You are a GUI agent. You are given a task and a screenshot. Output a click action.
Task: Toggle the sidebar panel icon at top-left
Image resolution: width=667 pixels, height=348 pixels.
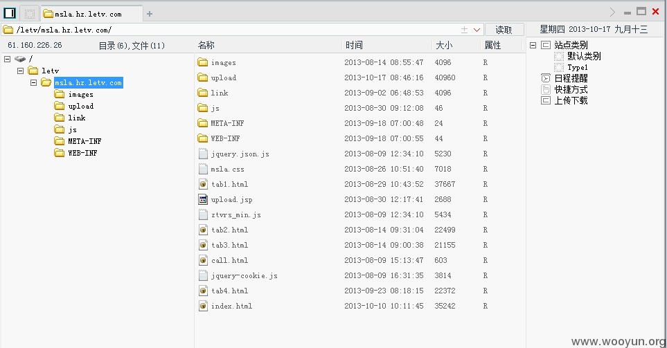[x=10, y=13]
